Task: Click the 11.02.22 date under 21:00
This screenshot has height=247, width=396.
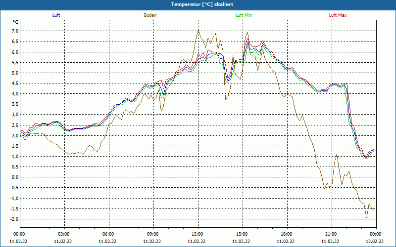Action: [x=330, y=241]
